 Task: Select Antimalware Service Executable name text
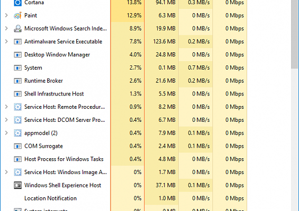click(63, 42)
